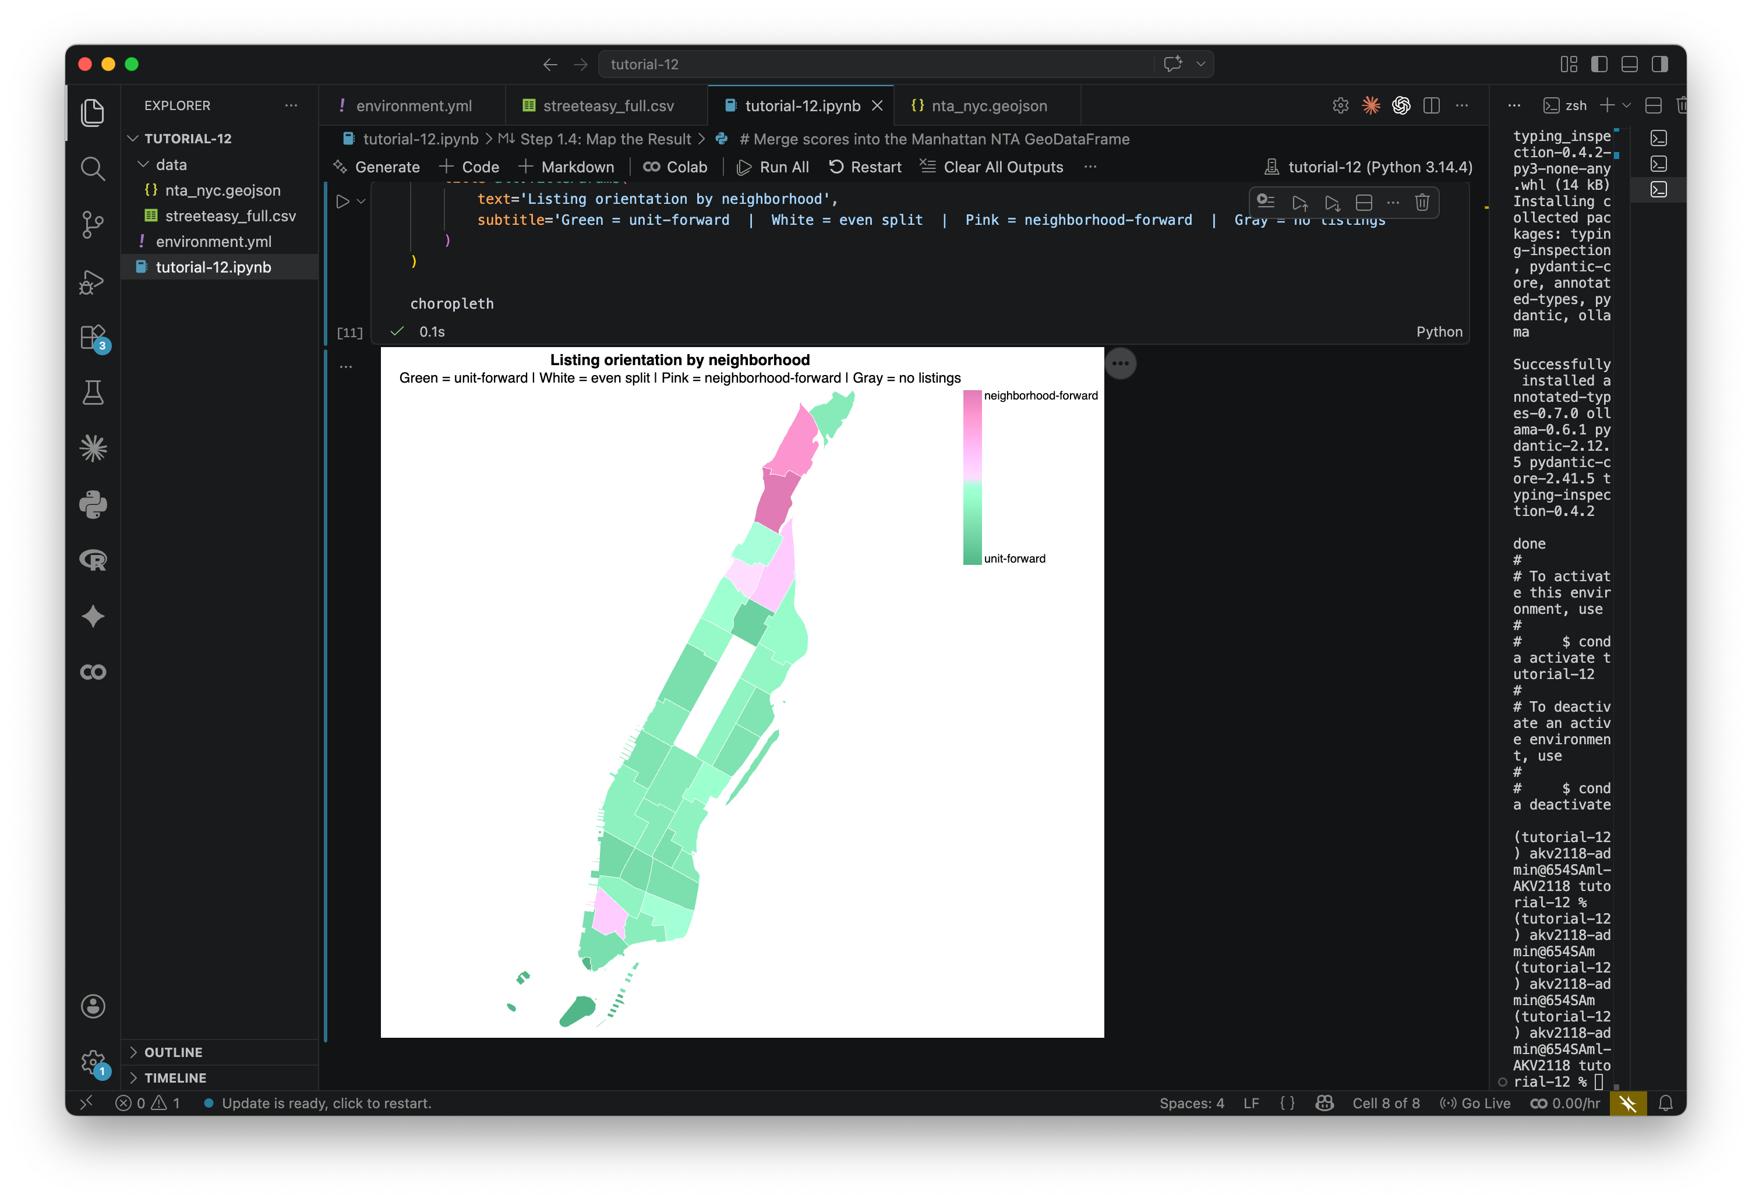Open the Extensions view with badge 3
1752x1202 pixels.
click(x=93, y=337)
